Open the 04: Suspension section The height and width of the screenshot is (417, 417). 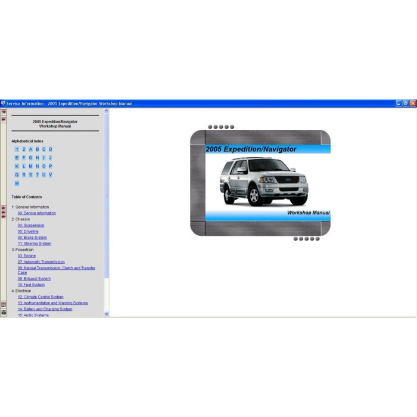pyautogui.click(x=31, y=225)
